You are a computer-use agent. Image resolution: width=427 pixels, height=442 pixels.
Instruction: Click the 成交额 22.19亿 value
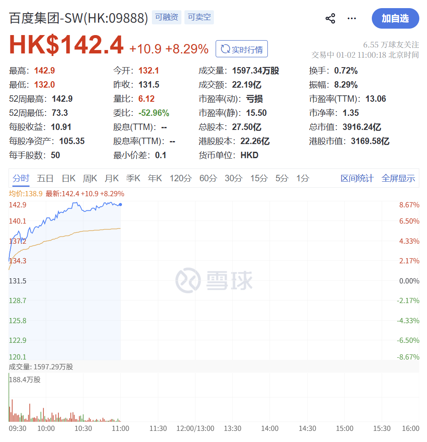coord(247,85)
